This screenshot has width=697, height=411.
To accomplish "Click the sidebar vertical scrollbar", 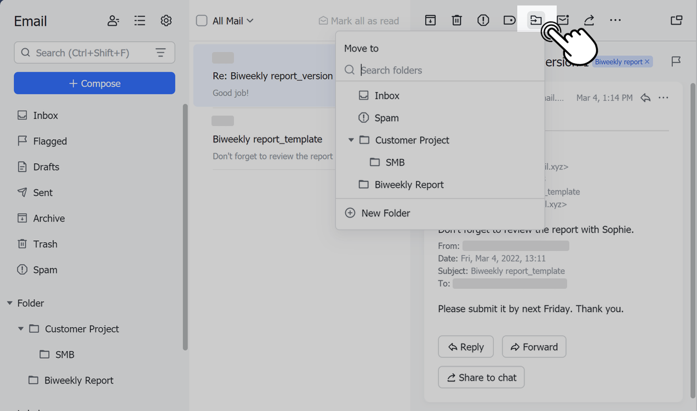I will tap(185, 227).
